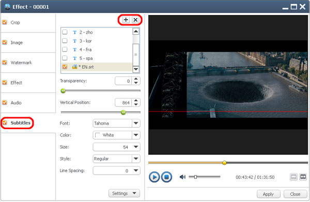
Task: Toggle the Audio checkbox
Action: pyautogui.click(x=5, y=103)
